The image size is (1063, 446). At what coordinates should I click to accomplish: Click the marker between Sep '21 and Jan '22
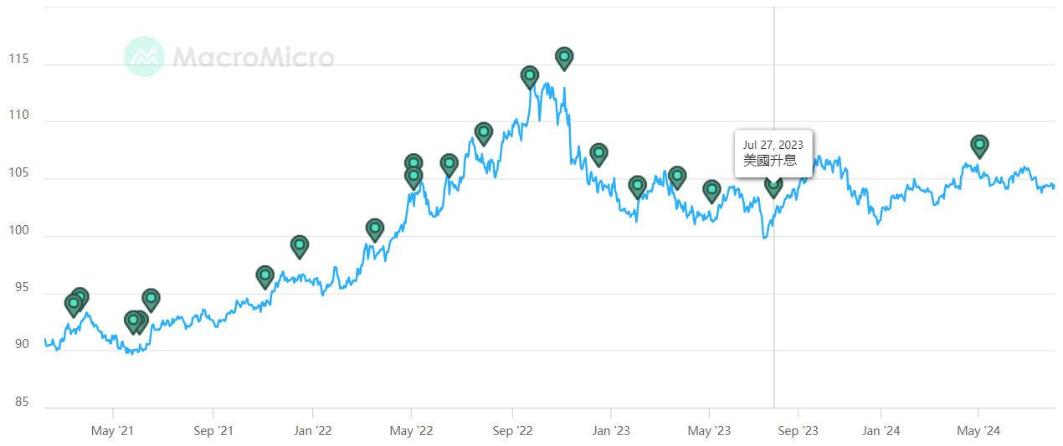coord(264,275)
